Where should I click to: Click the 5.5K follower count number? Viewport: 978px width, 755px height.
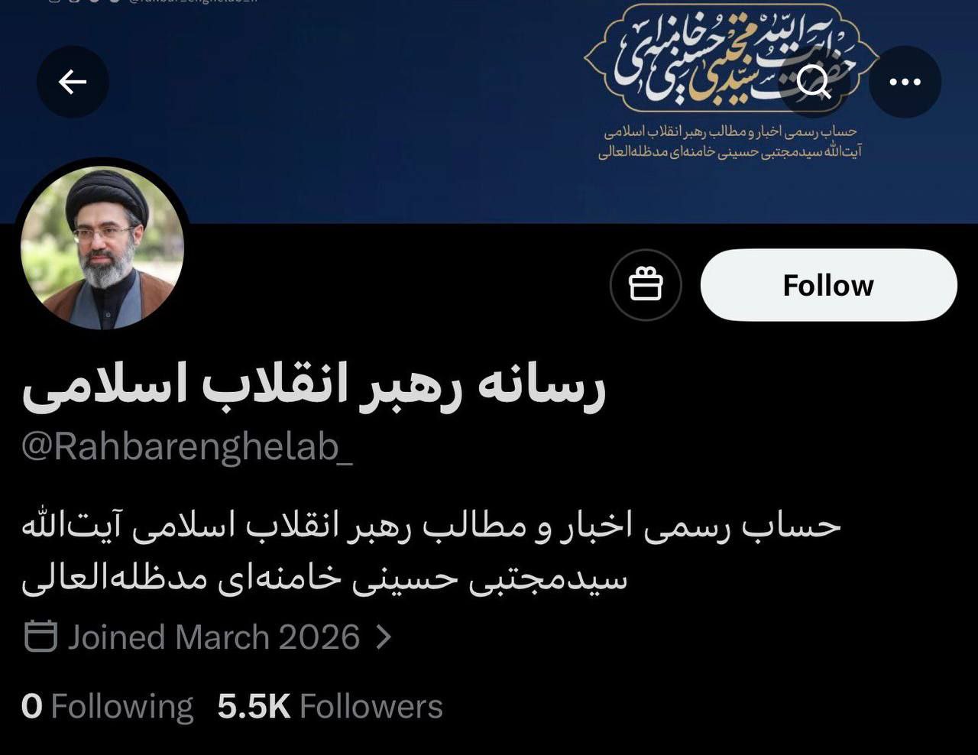coord(254,706)
